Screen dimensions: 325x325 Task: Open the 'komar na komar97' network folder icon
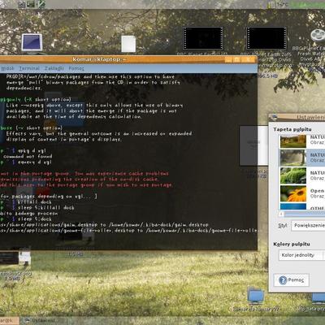pos(256,297)
